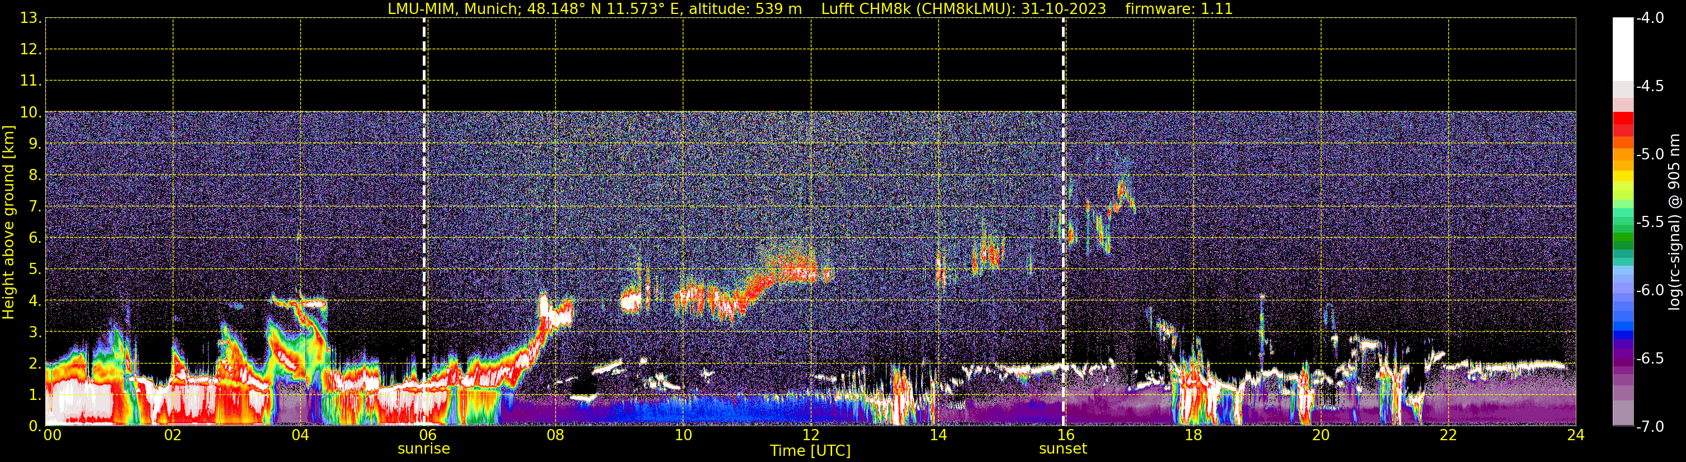Click the '06' time axis tick label
Screen dimensions: 1686x462
coord(428,435)
